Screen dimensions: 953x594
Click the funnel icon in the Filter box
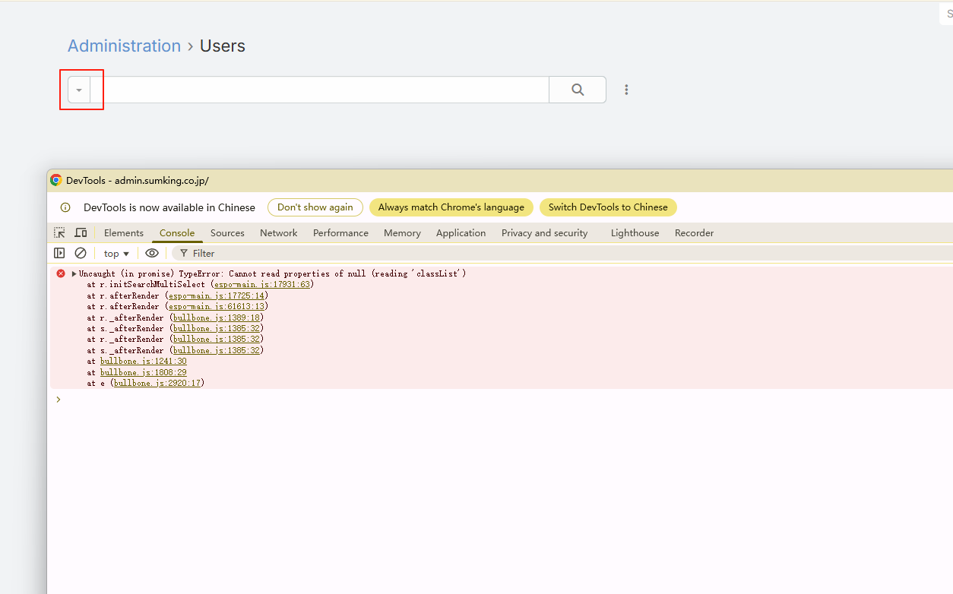click(184, 254)
